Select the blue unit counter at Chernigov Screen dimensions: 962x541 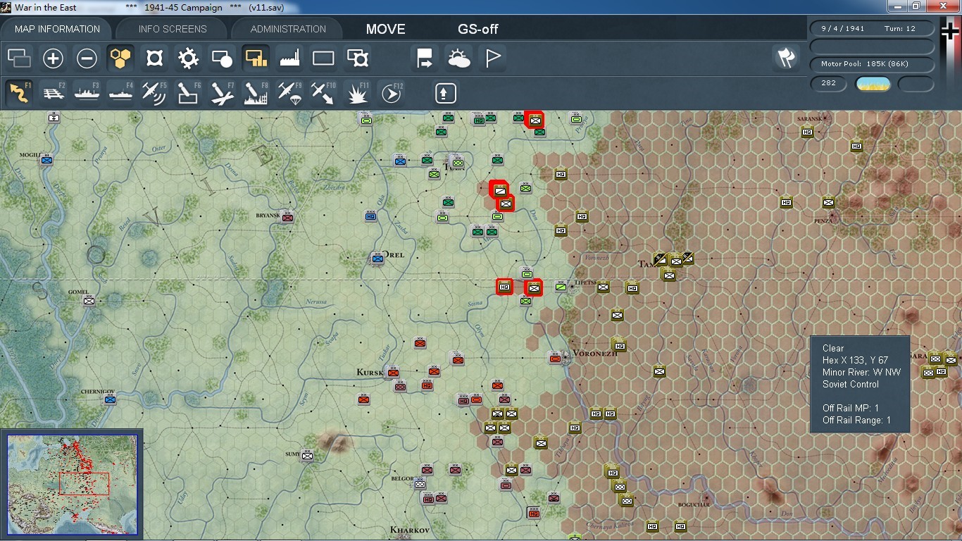110,399
